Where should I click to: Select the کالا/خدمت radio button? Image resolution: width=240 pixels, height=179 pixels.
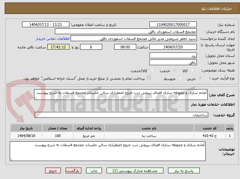152,70
